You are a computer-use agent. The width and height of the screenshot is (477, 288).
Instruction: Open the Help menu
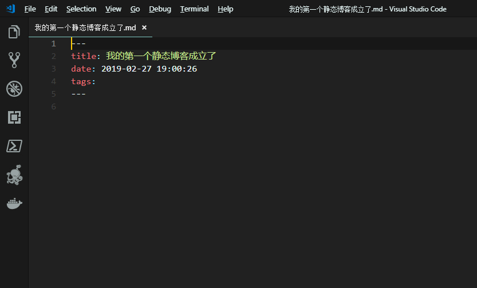tap(226, 9)
